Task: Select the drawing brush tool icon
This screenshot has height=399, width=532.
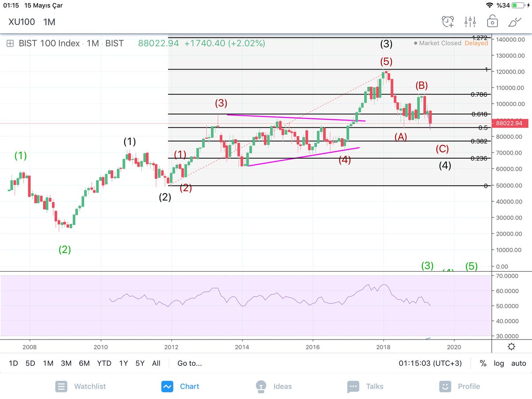Action: coord(515,21)
